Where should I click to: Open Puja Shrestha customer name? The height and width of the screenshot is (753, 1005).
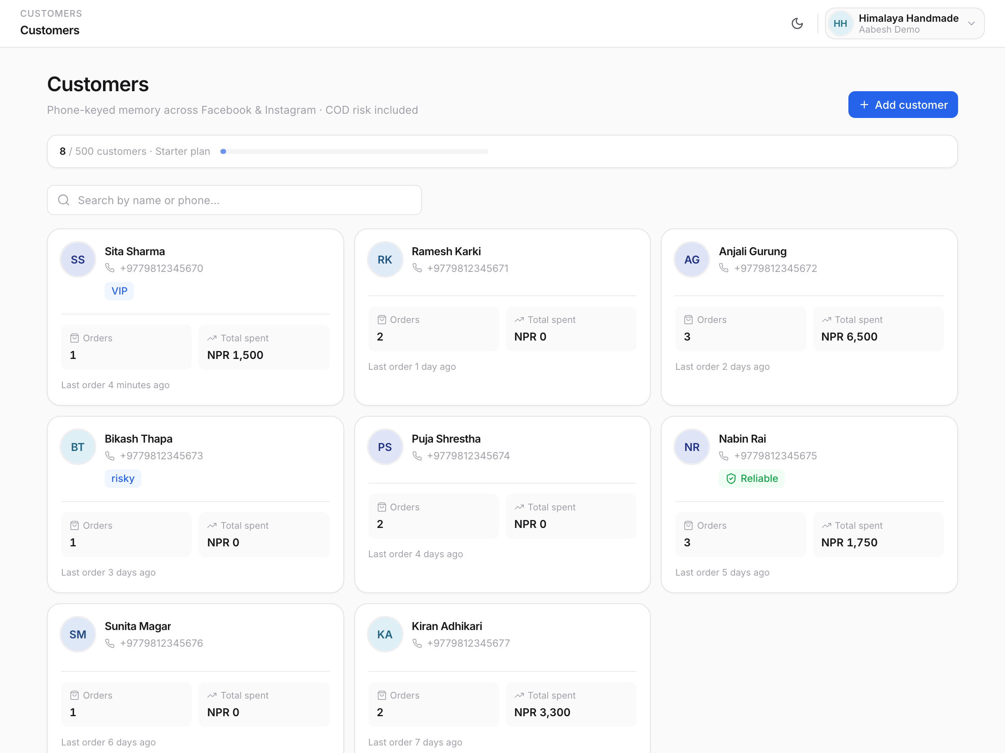(x=446, y=439)
